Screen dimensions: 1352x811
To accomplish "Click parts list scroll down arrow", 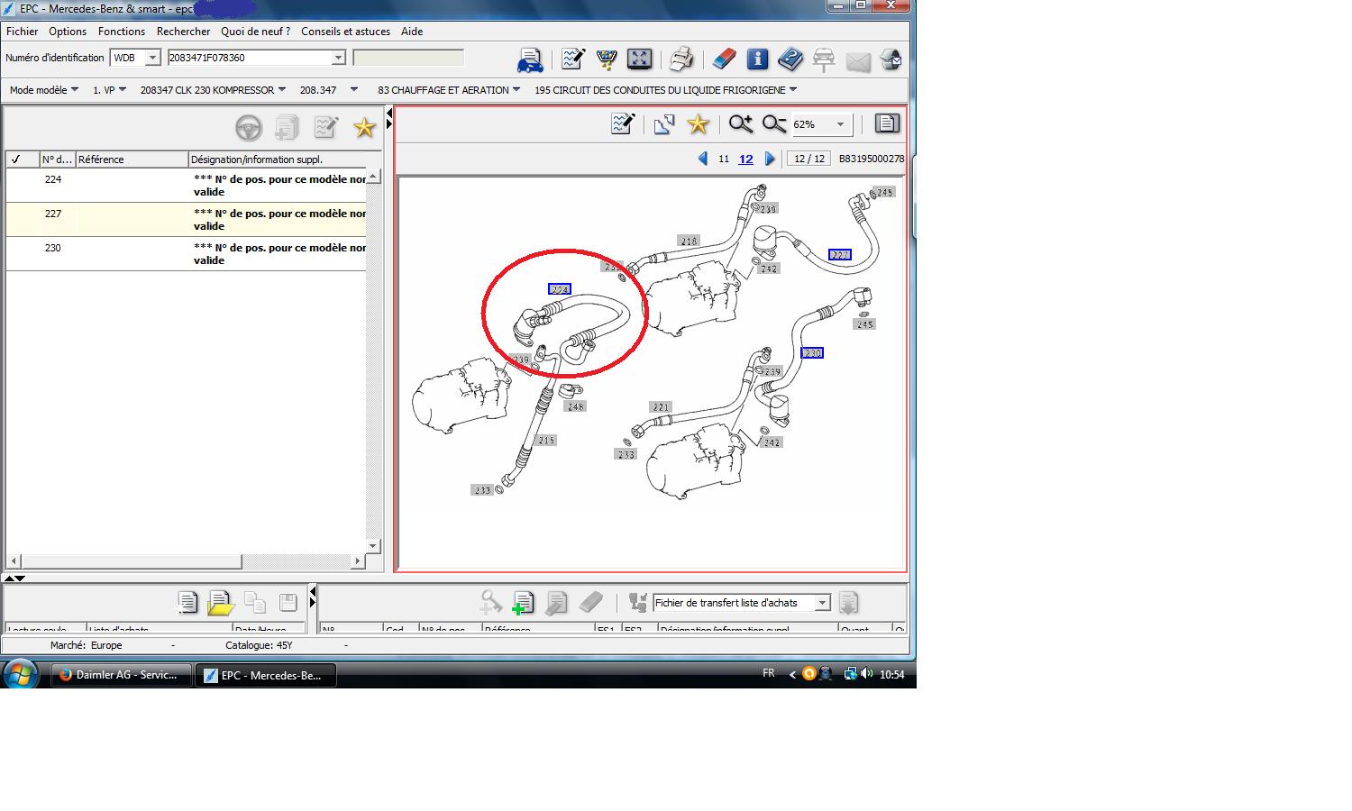I will [x=373, y=546].
